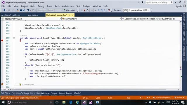Click the split editor icon above scrollbar

181,22
